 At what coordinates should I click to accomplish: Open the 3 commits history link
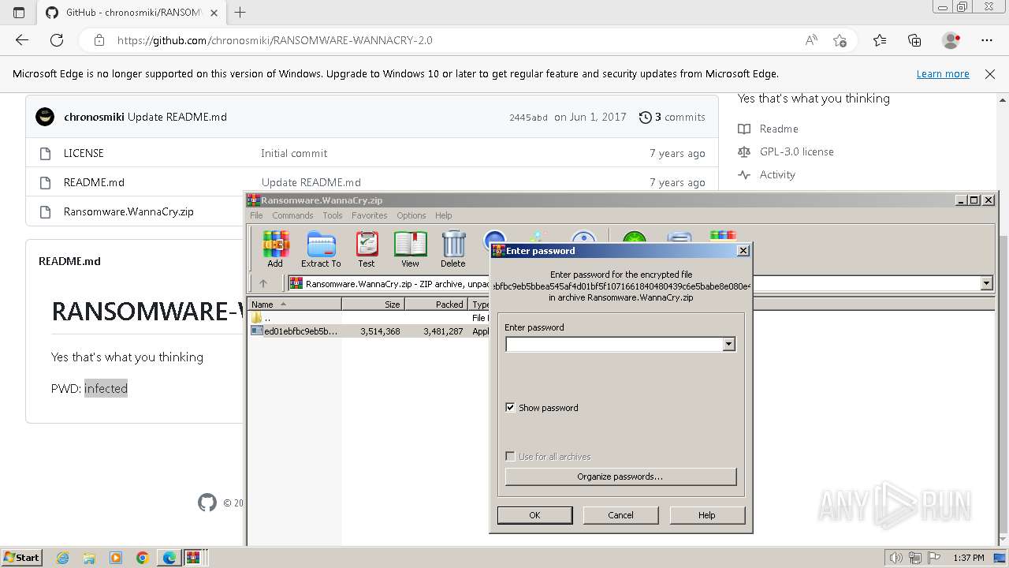tap(672, 117)
